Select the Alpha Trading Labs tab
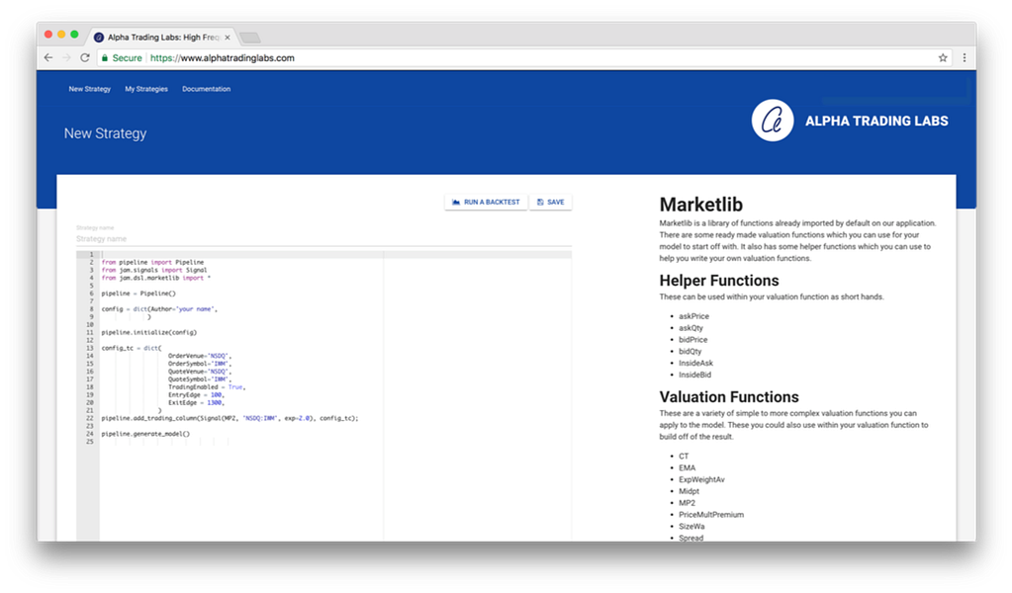 (x=162, y=38)
